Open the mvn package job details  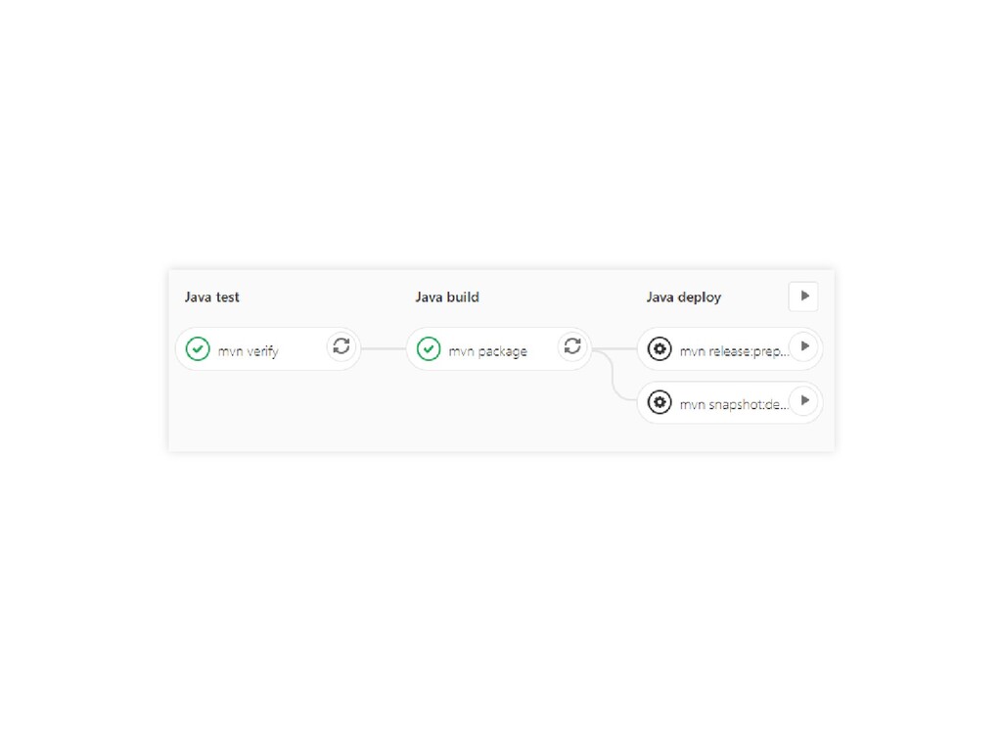click(x=488, y=351)
